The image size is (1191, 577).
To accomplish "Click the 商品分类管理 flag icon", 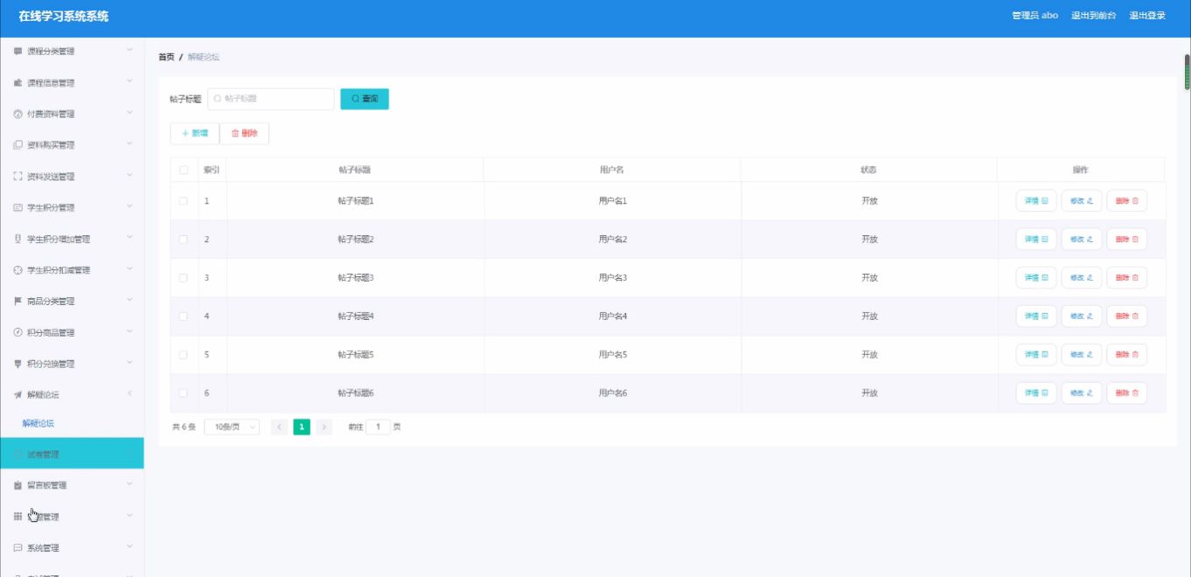I will tap(17, 302).
